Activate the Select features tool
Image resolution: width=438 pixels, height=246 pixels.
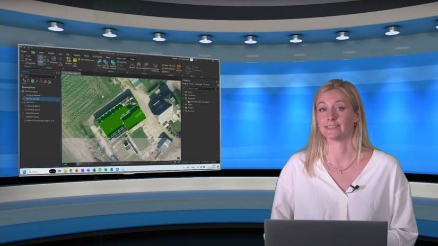(x=99, y=62)
